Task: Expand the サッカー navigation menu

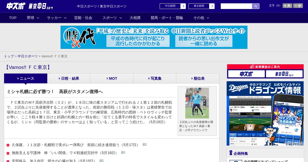Action: 57,18
